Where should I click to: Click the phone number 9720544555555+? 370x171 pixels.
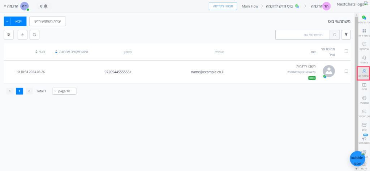point(118,72)
